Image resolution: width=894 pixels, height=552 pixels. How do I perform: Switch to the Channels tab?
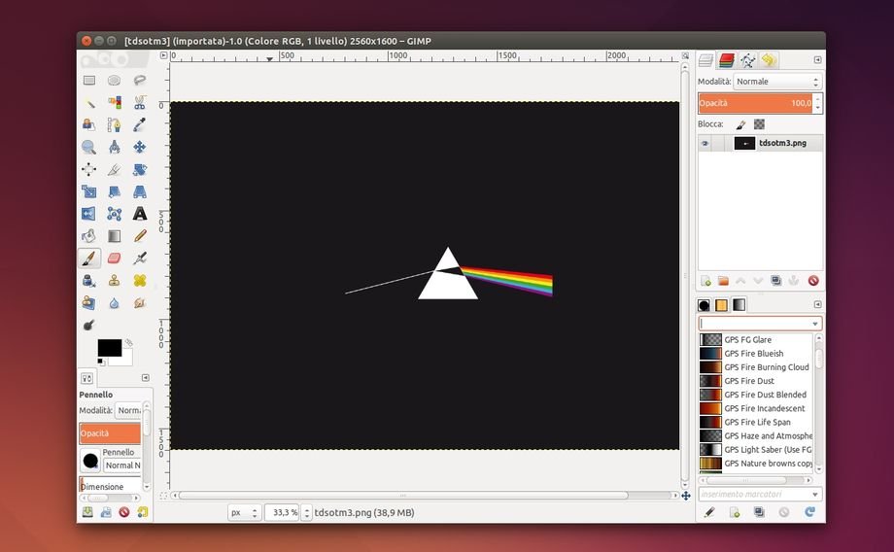[726, 60]
